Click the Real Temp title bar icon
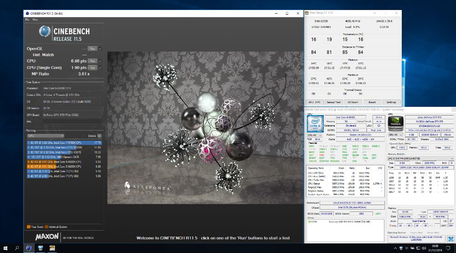 306,13
